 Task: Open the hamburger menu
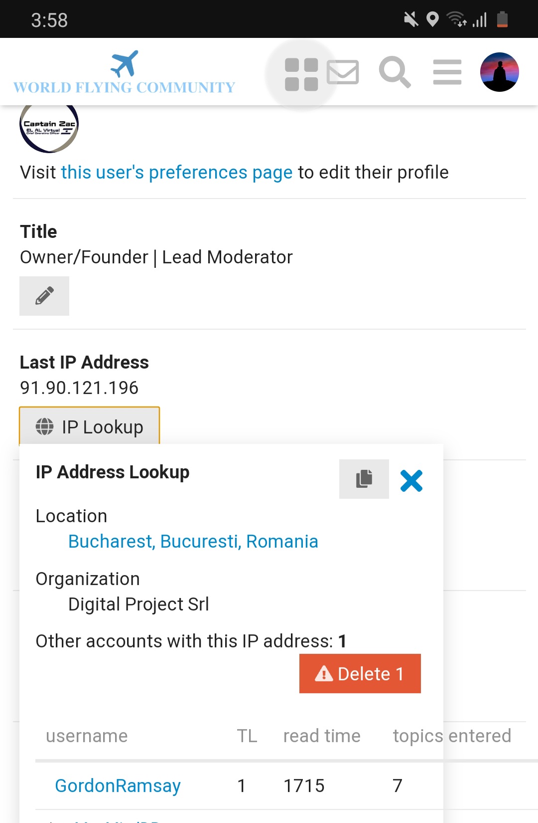pyautogui.click(x=447, y=72)
